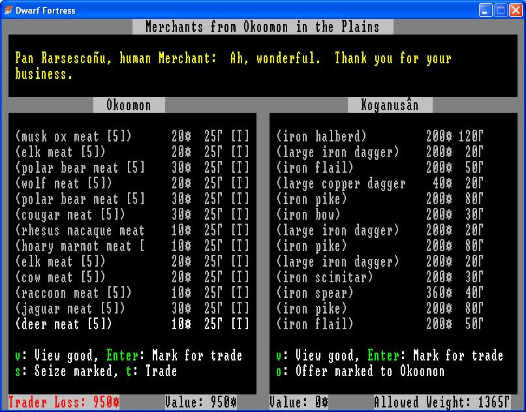Close the Dwarf Fortress window
The image size is (526, 412).
[x=516, y=10]
